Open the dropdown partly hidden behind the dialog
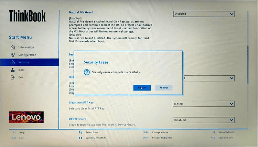The height and width of the screenshot is (147, 258). (x=209, y=78)
